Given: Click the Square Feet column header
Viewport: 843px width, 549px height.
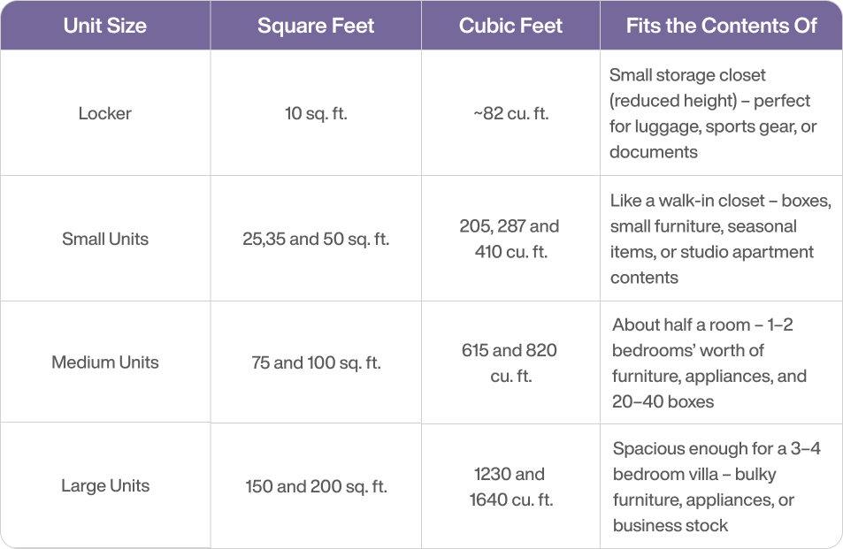Looking at the screenshot, I should (x=316, y=26).
